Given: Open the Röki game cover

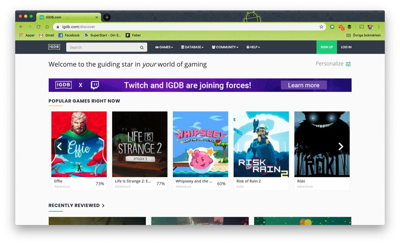Looking at the screenshot, I should 322,144.
